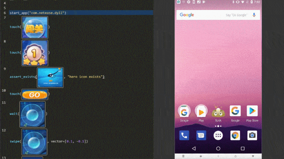Click the orange GO button image
The height and width of the screenshot is (159, 284).
click(x=35, y=95)
